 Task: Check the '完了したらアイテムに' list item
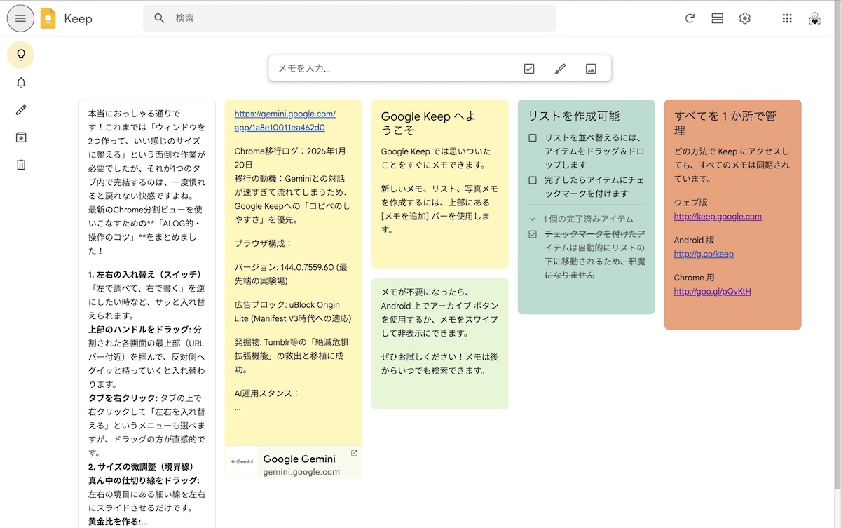[533, 180]
